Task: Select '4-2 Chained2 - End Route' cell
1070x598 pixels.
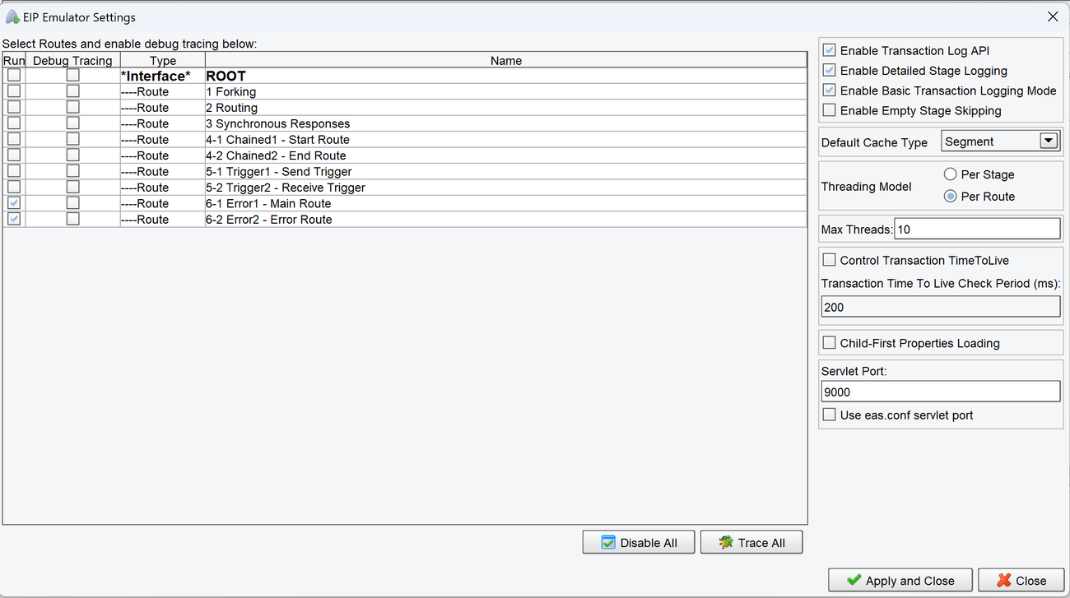Action: [506, 155]
